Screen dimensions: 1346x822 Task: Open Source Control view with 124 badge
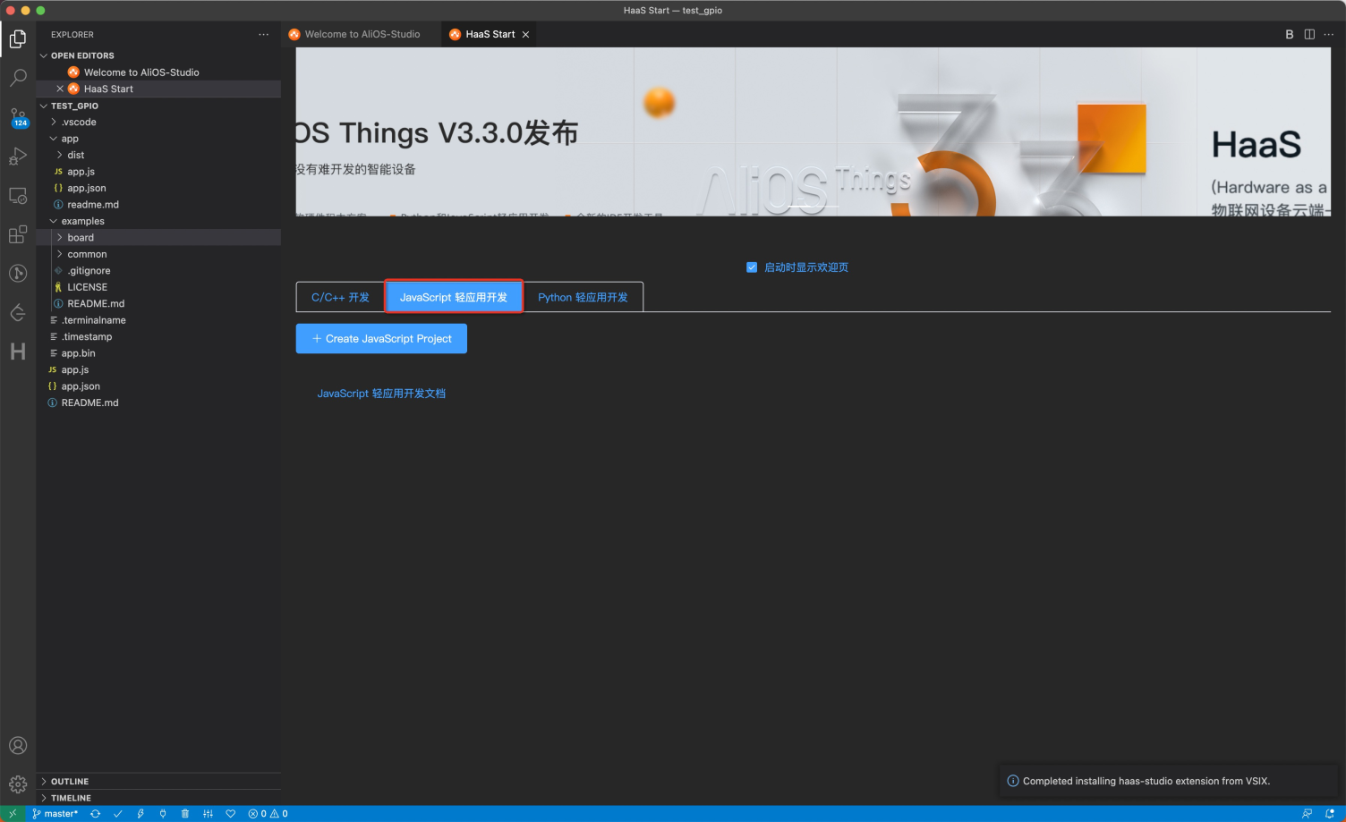click(18, 117)
